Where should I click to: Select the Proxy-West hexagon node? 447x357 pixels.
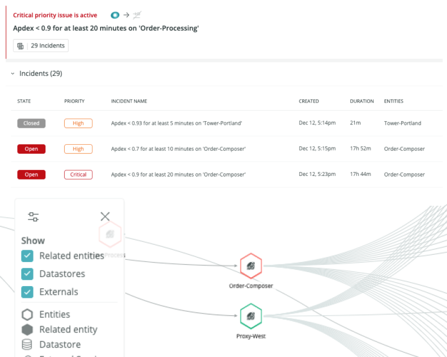coord(251,316)
